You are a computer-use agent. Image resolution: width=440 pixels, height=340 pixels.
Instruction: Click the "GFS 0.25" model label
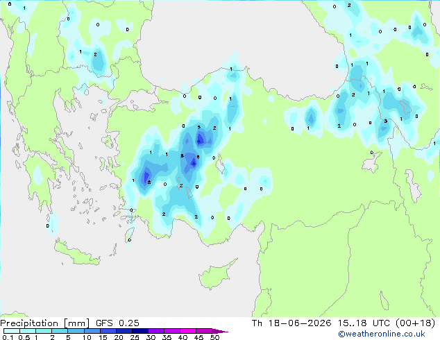117,323
